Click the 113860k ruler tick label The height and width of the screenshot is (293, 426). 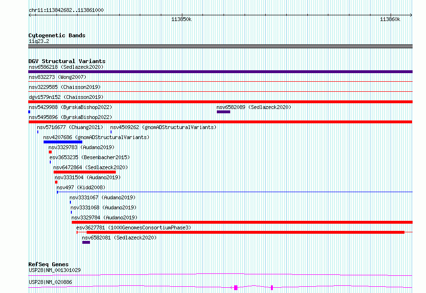tap(390, 19)
